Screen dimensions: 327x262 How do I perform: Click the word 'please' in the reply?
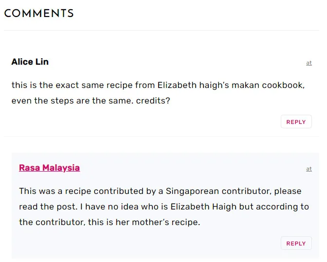tap(288, 191)
